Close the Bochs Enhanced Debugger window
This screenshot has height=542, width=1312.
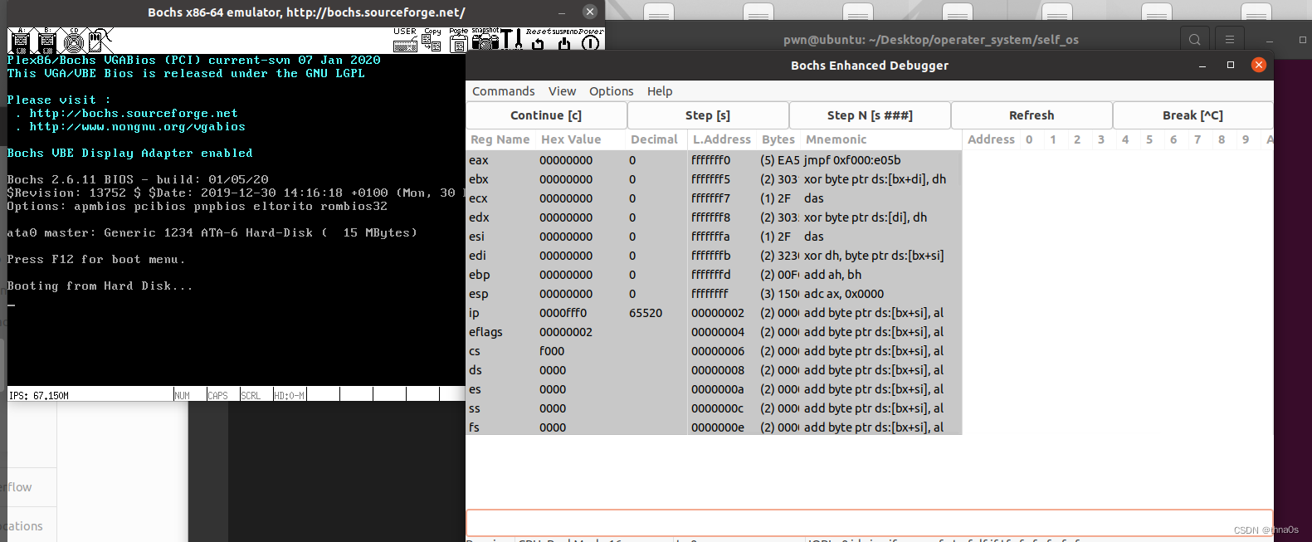click(x=1259, y=65)
